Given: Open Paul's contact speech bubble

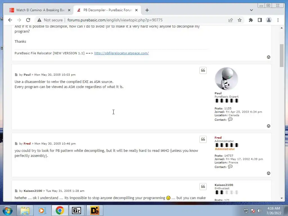Looking at the screenshot, I should [x=230, y=119].
